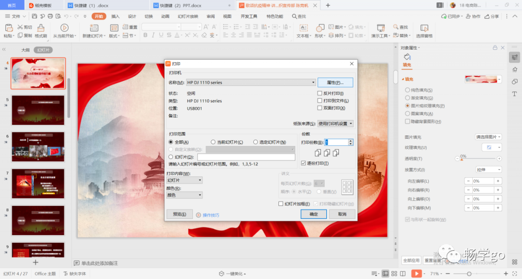Viewport: 522px width, 279px height.
Task: Enable Print to File (打印到文件) checkbox
Action: pos(319,101)
